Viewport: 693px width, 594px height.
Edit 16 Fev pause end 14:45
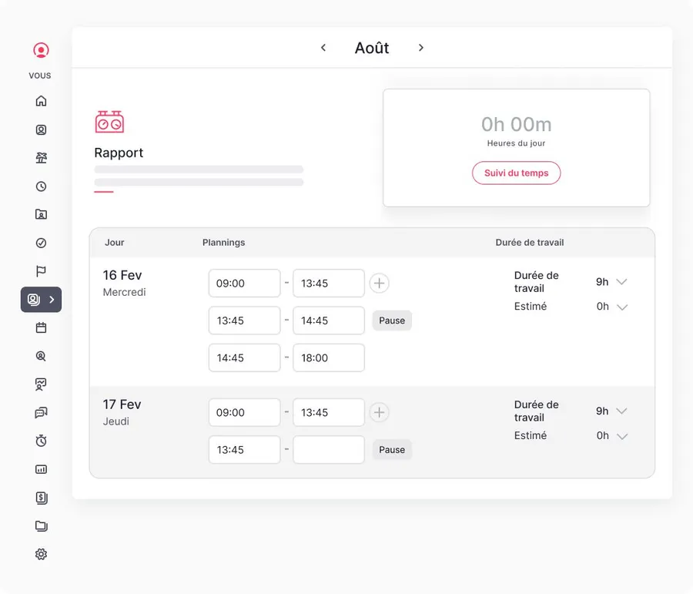[329, 320]
